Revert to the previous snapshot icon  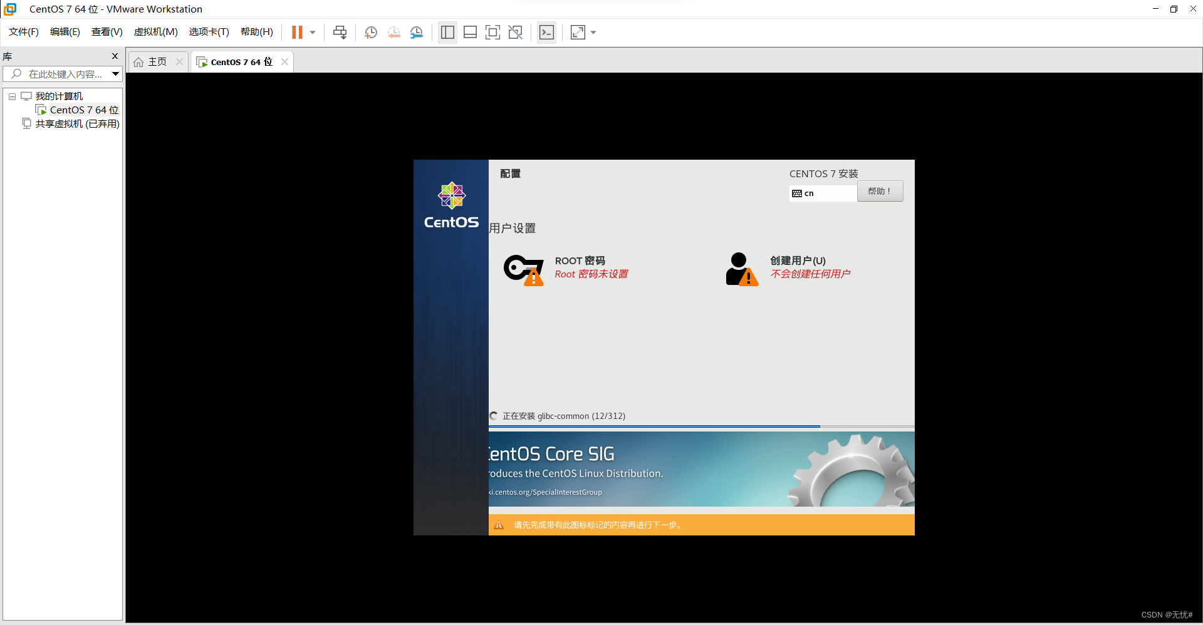[x=393, y=33]
